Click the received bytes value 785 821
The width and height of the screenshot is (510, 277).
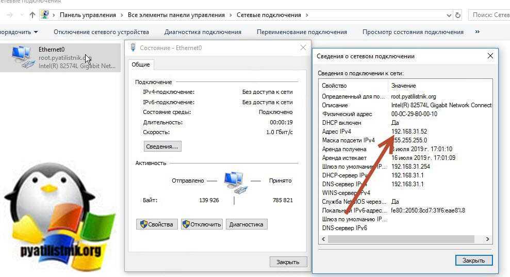tap(283, 200)
